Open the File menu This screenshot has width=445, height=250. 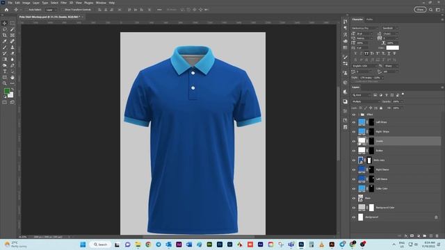(x=10, y=3)
